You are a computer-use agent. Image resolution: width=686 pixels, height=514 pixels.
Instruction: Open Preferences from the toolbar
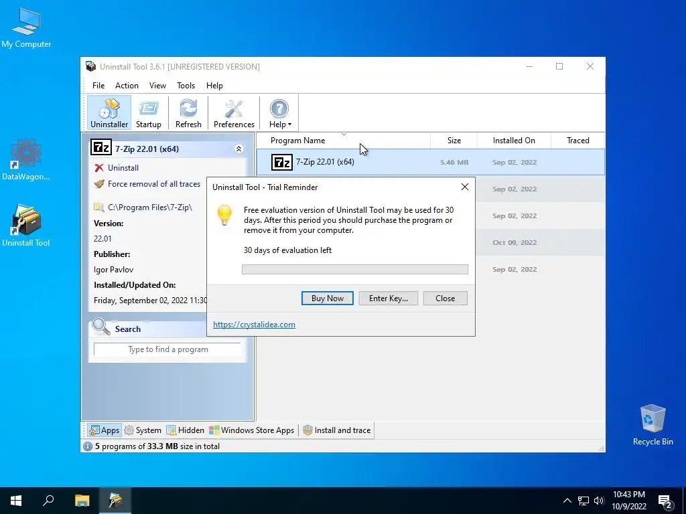click(234, 112)
